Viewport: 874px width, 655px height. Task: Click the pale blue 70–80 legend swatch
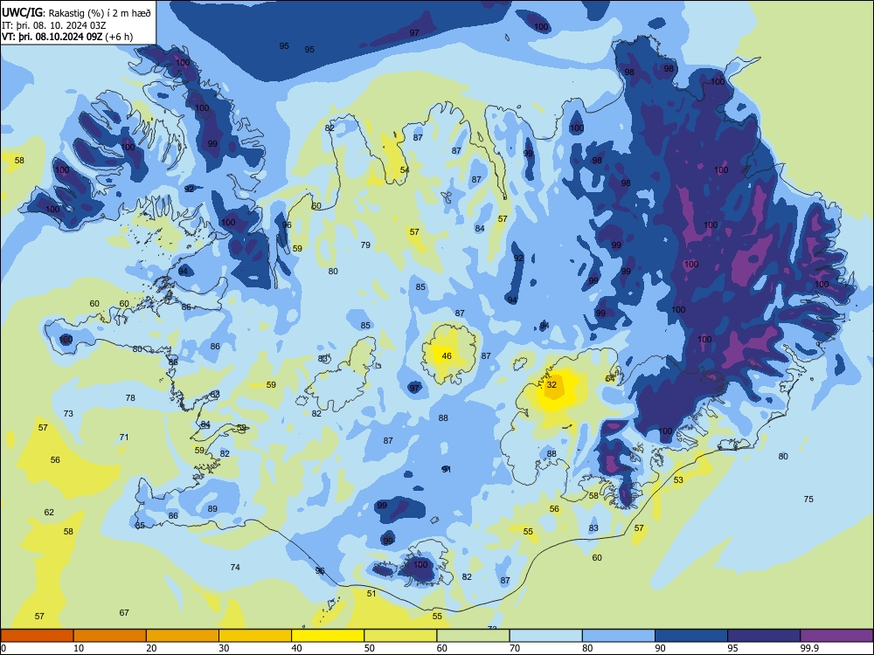point(545,636)
